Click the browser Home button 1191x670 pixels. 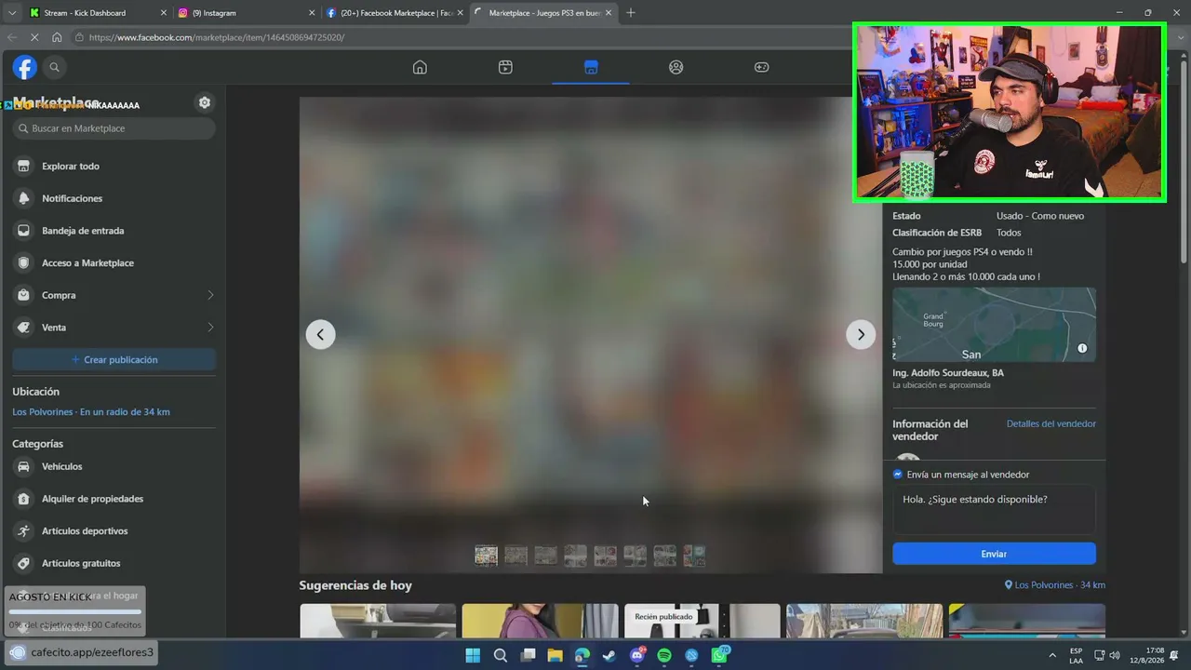point(57,37)
